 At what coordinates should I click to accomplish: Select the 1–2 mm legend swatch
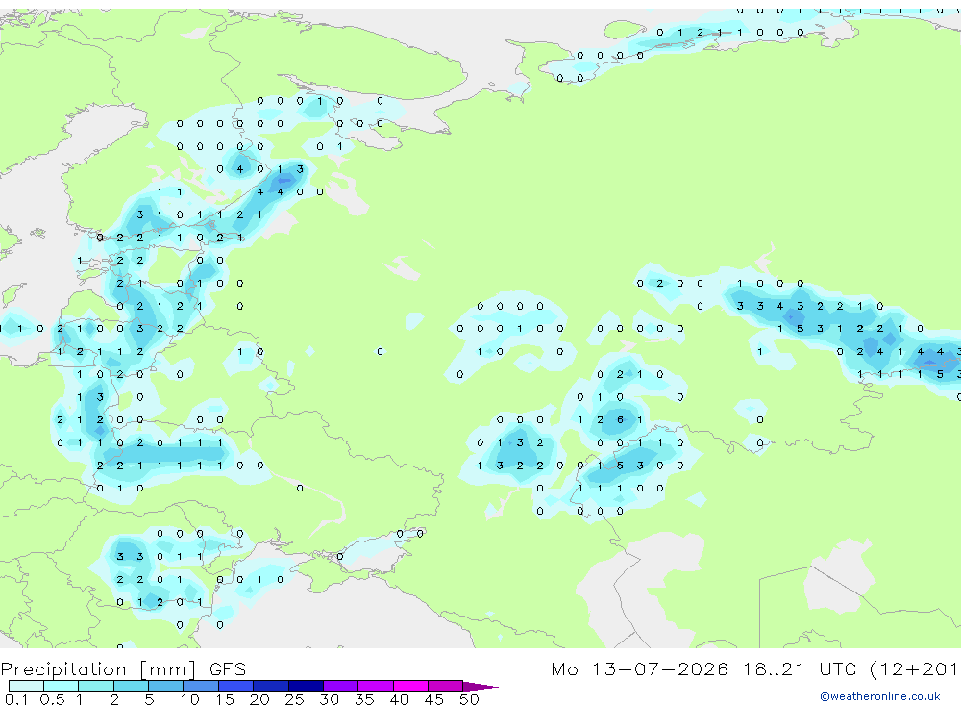point(96,686)
